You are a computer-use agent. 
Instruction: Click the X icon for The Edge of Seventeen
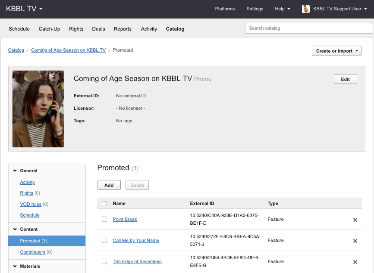pyautogui.click(x=355, y=262)
